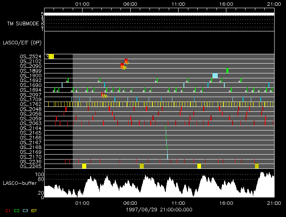Click the light blue block in OS_1900 row
Image resolution: width=286 pixels, height=217 pixels.
(x=215, y=75)
